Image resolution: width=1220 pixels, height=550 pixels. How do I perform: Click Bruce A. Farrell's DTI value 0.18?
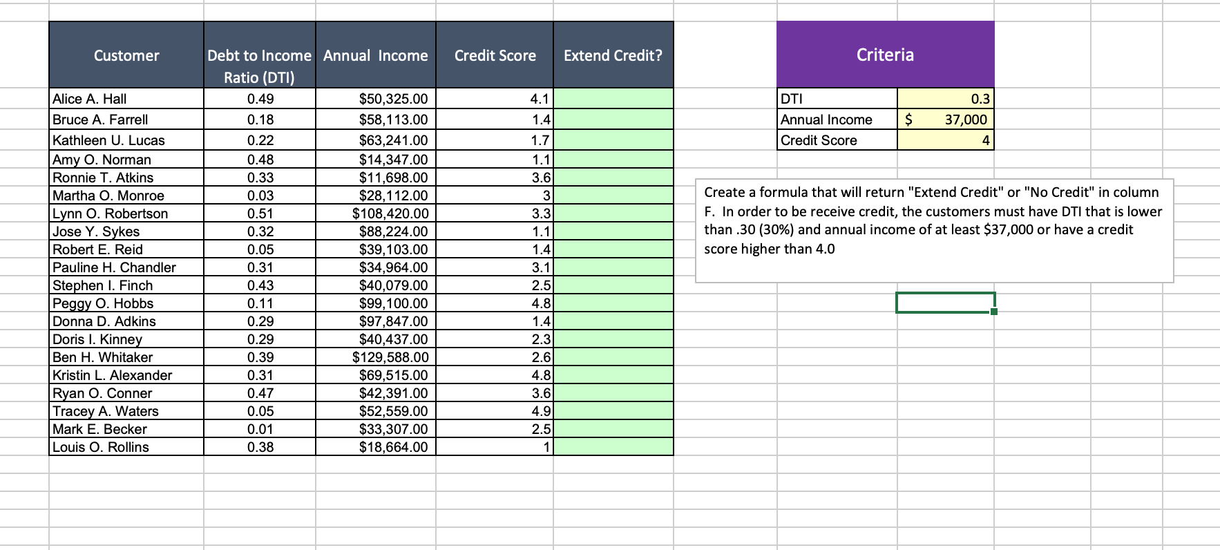260,120
